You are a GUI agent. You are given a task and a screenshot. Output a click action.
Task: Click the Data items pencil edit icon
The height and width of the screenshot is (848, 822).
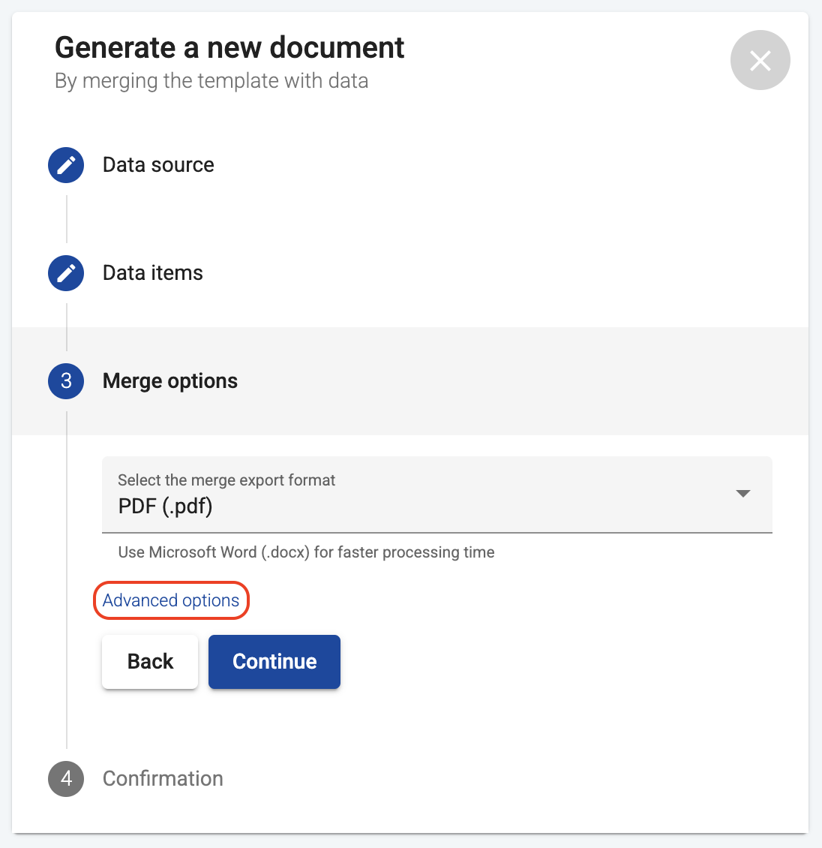pyautogui.click(x=66, y=273)
